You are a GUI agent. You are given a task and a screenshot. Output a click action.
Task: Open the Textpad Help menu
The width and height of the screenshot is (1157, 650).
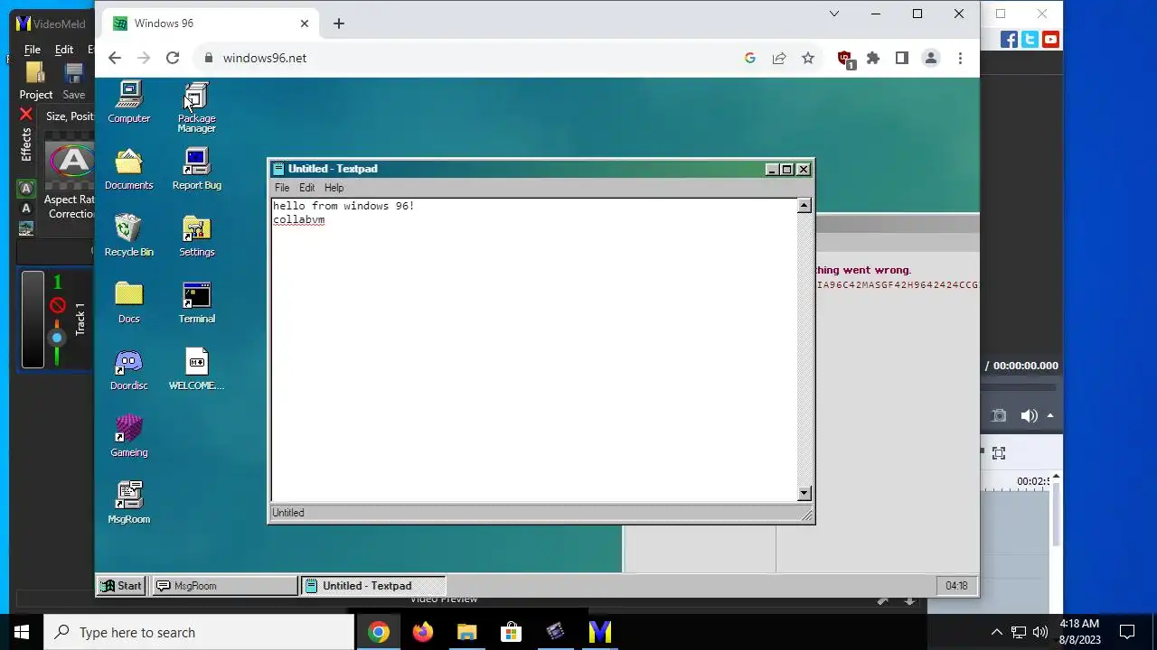(x=334, y=188)
